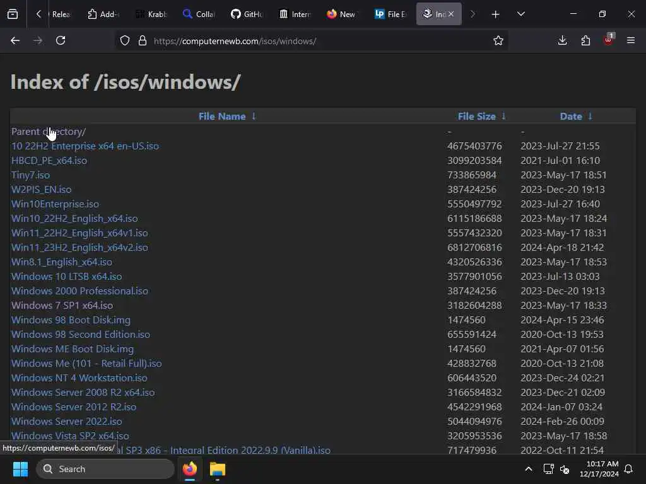
Task: Switch to the Krabb tab
Action: click(151, 14)
